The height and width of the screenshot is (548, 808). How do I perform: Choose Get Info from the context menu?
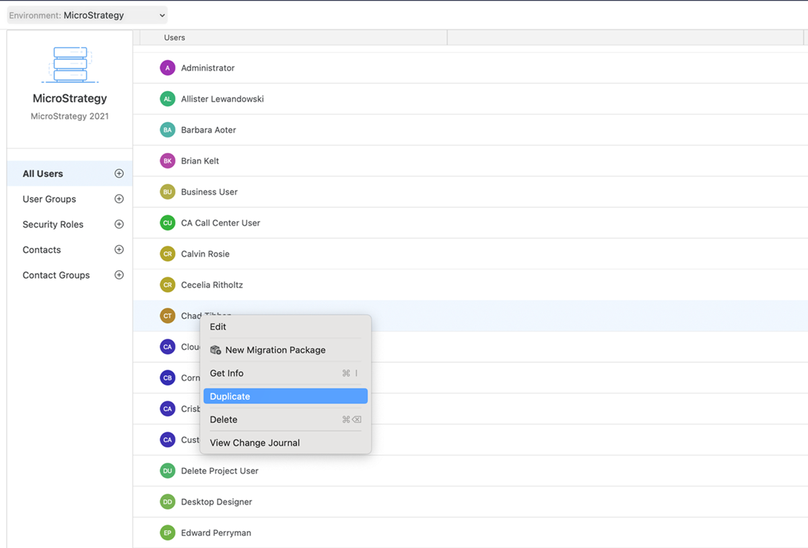coord(227,374)
